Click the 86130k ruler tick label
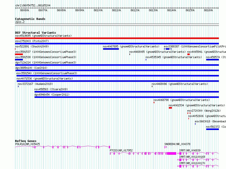226x169 pixels. pyautogui.click(x=153, y=10)
